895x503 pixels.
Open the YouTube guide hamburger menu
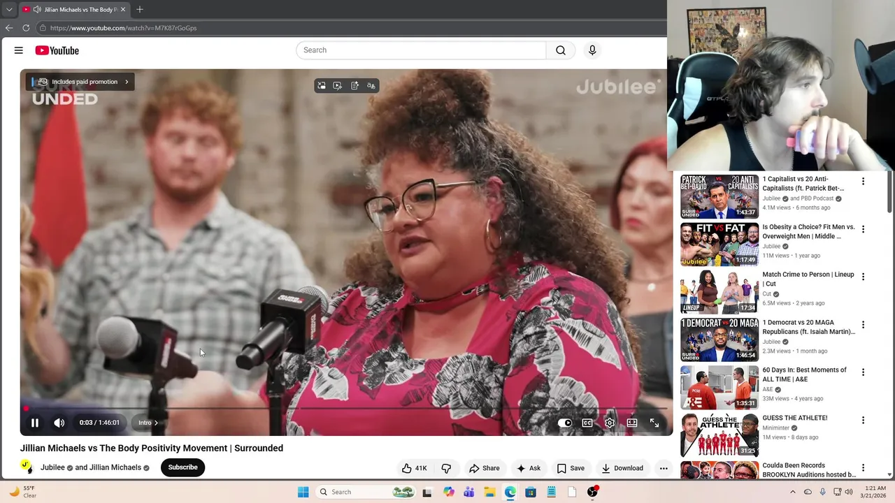click(x=19, y=50)
